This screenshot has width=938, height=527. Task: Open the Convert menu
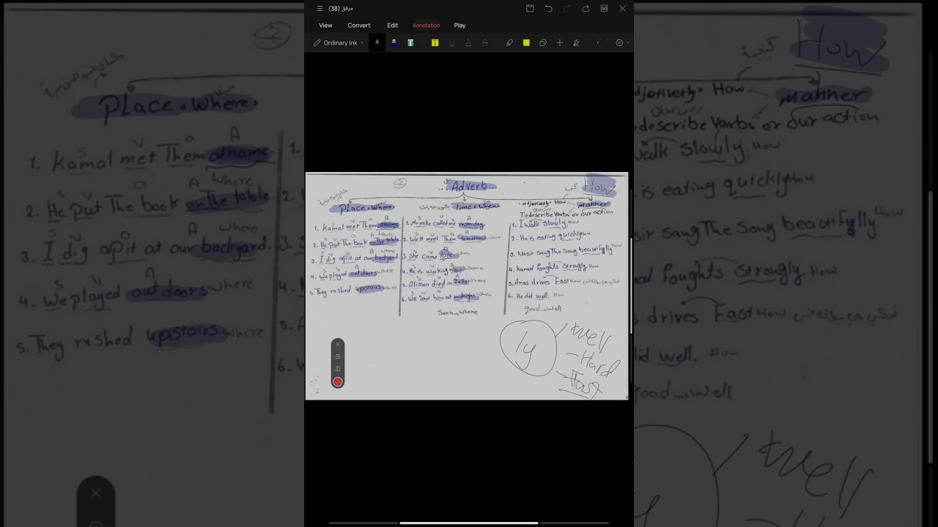359,26
